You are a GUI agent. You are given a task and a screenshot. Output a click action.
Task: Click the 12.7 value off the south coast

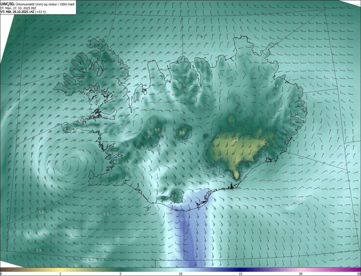[184, 219]
